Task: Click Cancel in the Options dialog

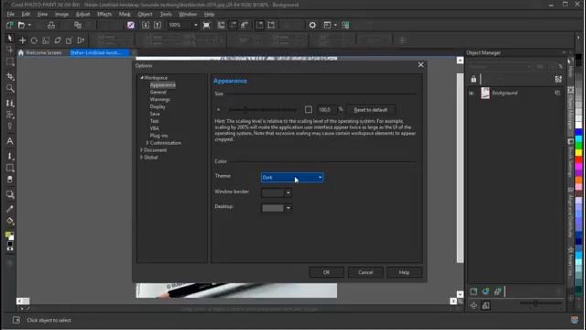Action: [x=365, y=272]
